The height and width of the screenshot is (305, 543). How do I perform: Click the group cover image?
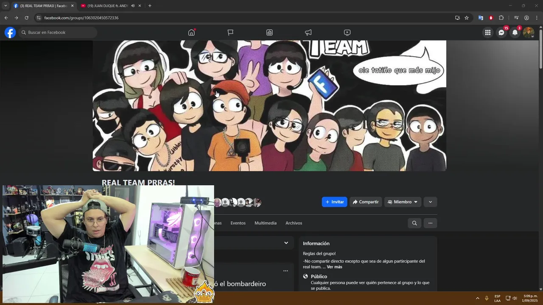coord(269,105)
